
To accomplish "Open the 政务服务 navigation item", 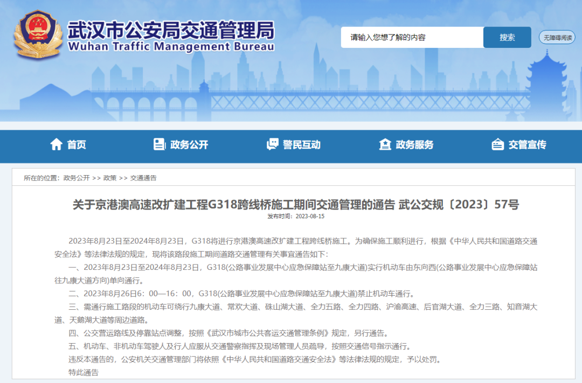I will (x=414, y=144).
